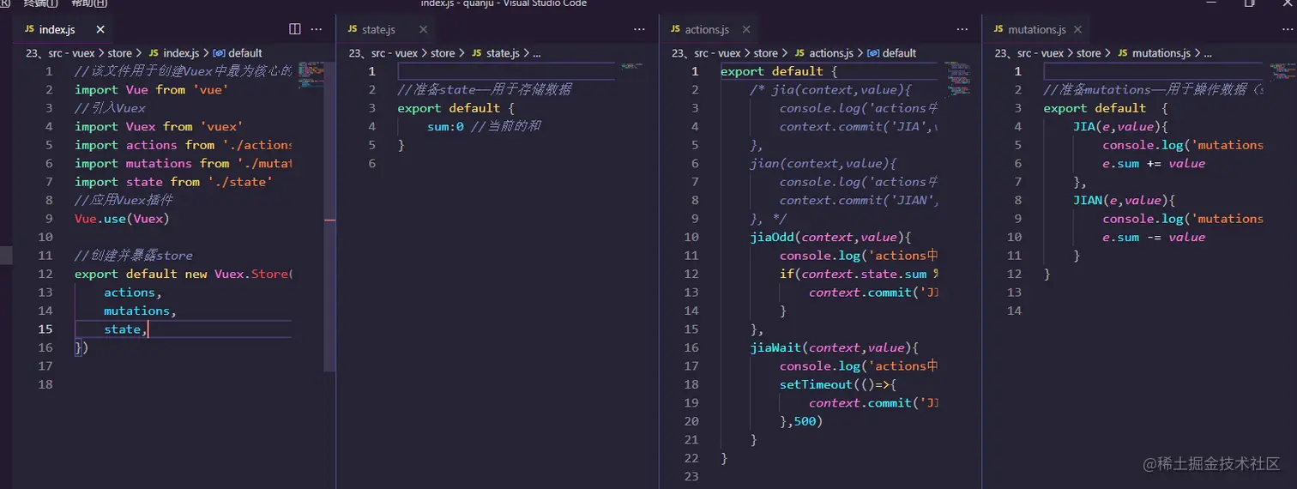1297x489 pixels.
Task: Click line number 15 in index.js gutter
Action: [45, 329]
